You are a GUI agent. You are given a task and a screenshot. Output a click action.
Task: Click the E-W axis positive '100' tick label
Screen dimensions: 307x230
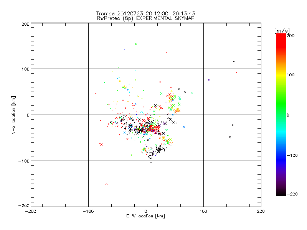click(203, 211)
